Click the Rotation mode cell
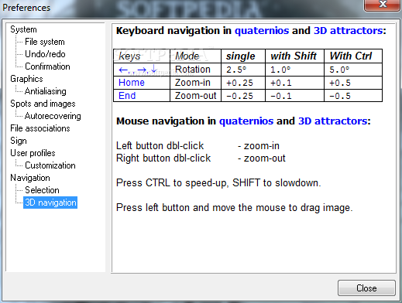 195,70
